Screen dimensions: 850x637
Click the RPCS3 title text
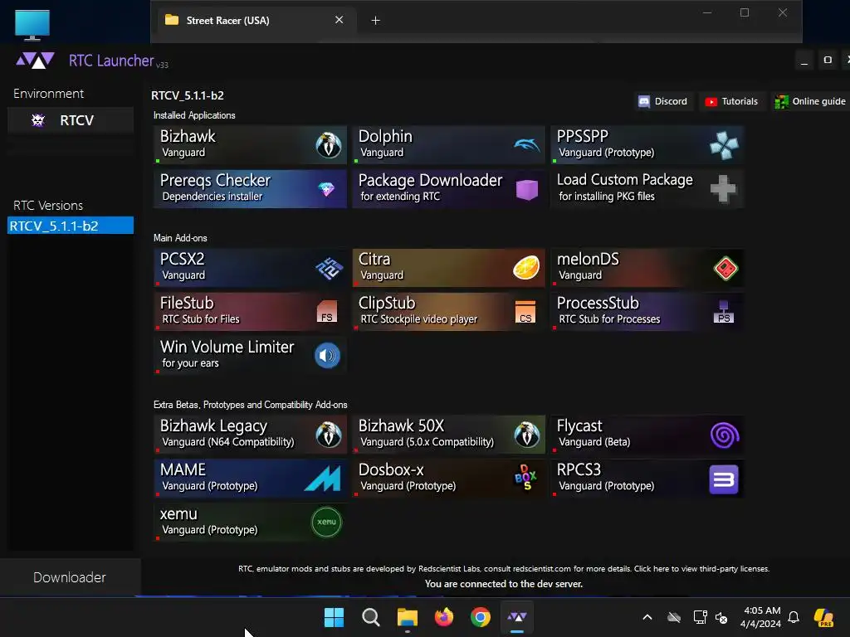click(x=579, y=469)
